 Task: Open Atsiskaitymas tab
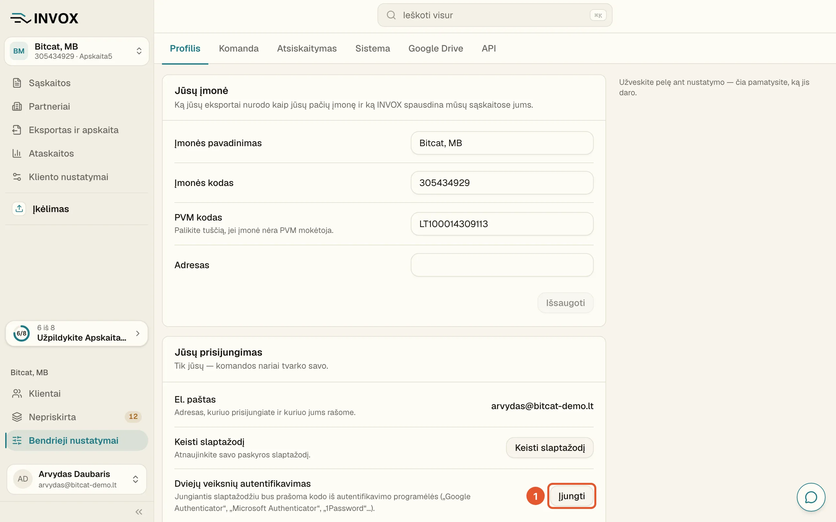(307, 49)
